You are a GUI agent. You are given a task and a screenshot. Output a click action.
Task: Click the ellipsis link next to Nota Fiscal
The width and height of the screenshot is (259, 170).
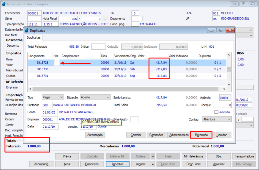(x=105, y=19)
